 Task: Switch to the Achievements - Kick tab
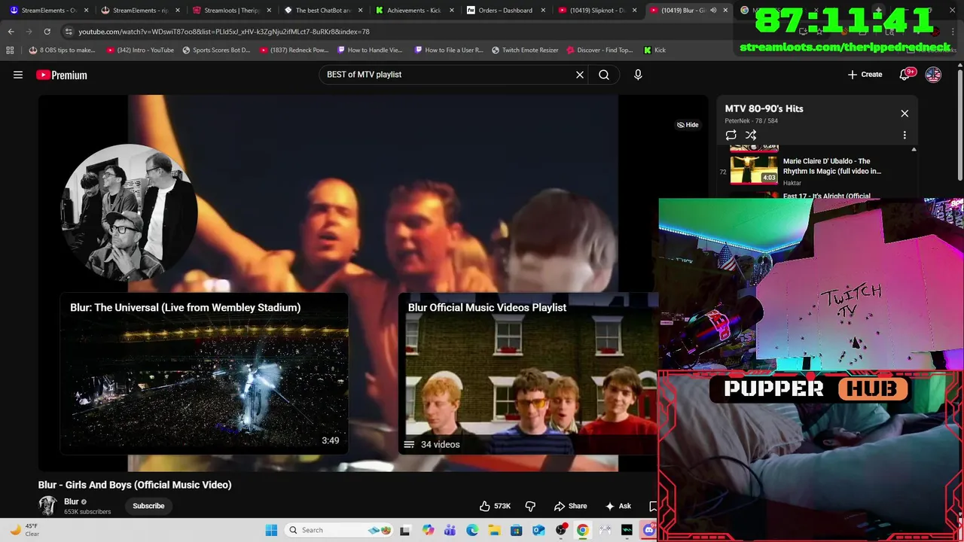(x=414, y=11)
